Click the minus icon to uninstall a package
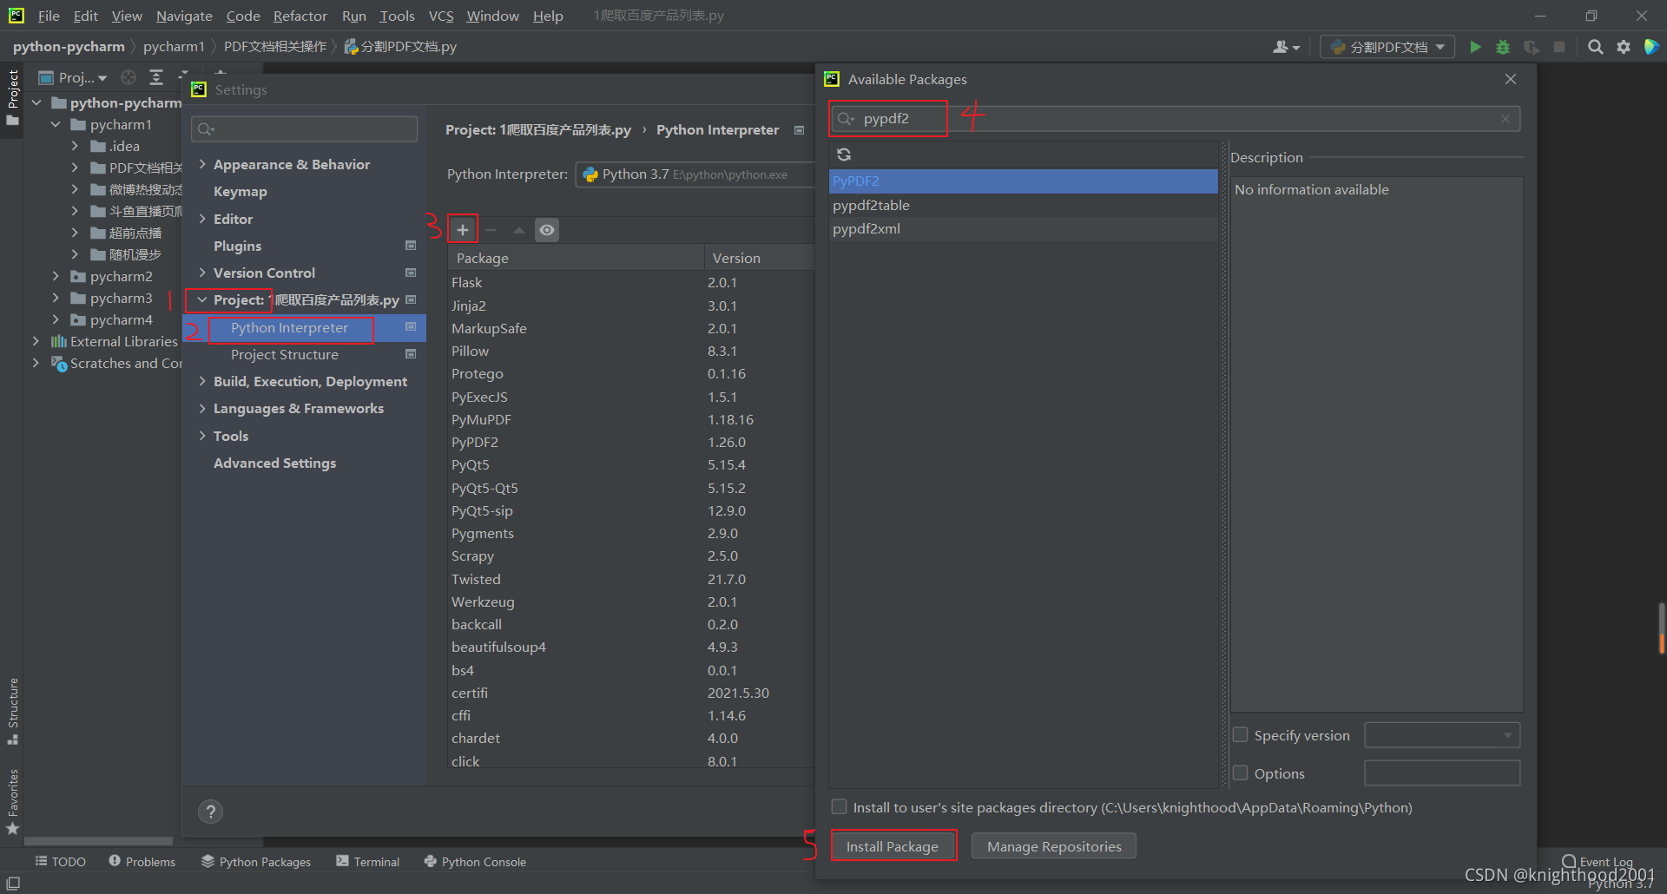Screen dimensions: 1667x894 click(491, 229)
